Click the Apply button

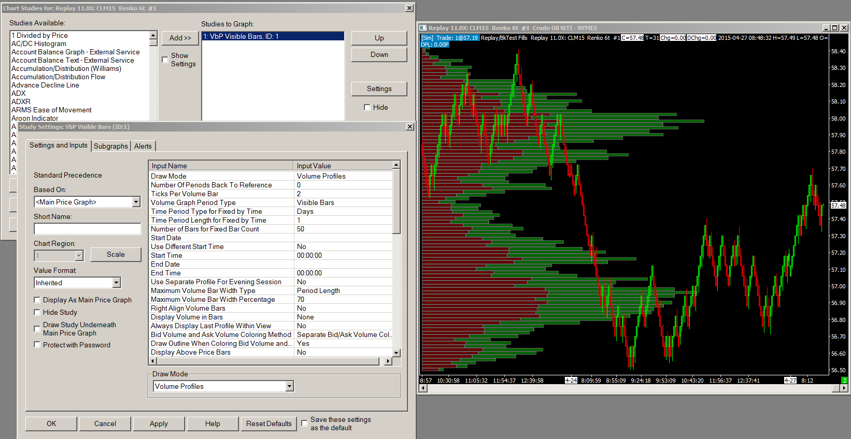coord(159,423)
